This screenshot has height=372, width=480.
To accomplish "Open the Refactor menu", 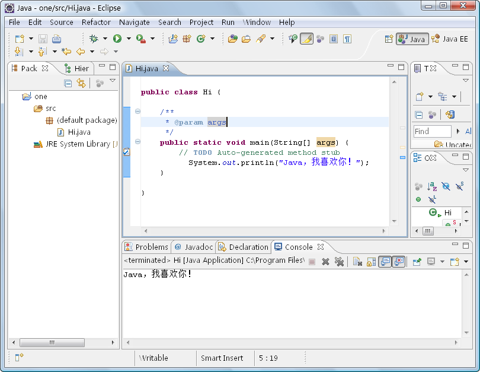I will pos(96,22).
